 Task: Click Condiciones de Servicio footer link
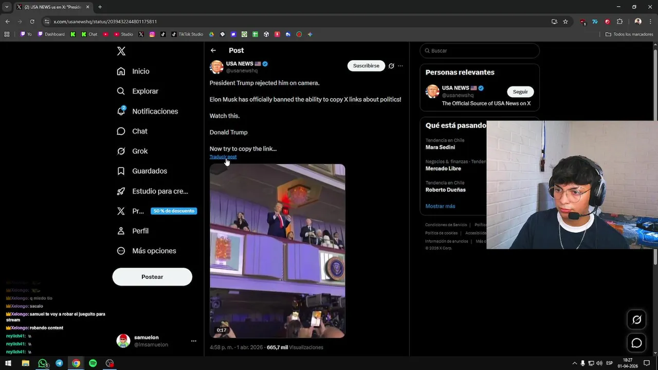(x=446, y=225)
